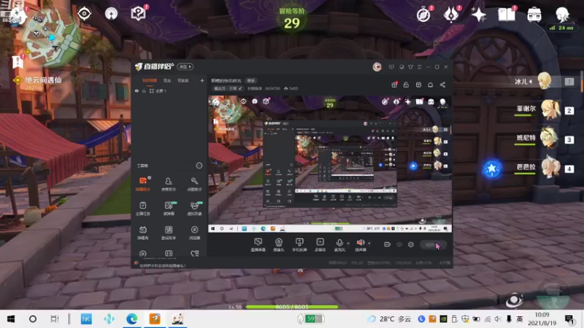Toggle visibility eye of the 全屏 1 source

point(137,90)
